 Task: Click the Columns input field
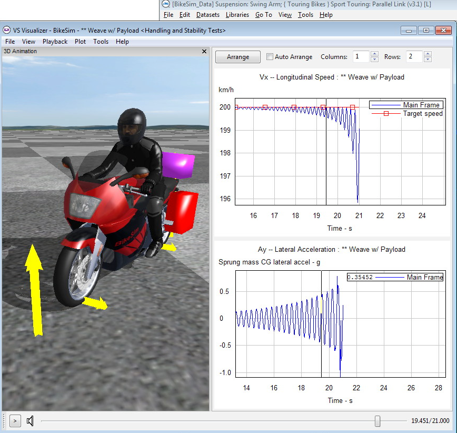(361, 56)
